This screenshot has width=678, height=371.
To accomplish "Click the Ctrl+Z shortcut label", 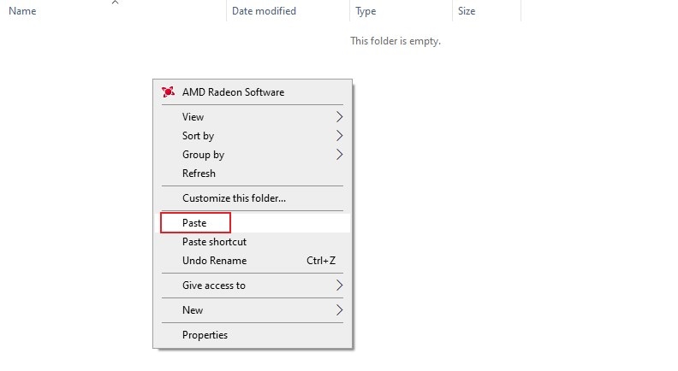I will coord(321,261).
